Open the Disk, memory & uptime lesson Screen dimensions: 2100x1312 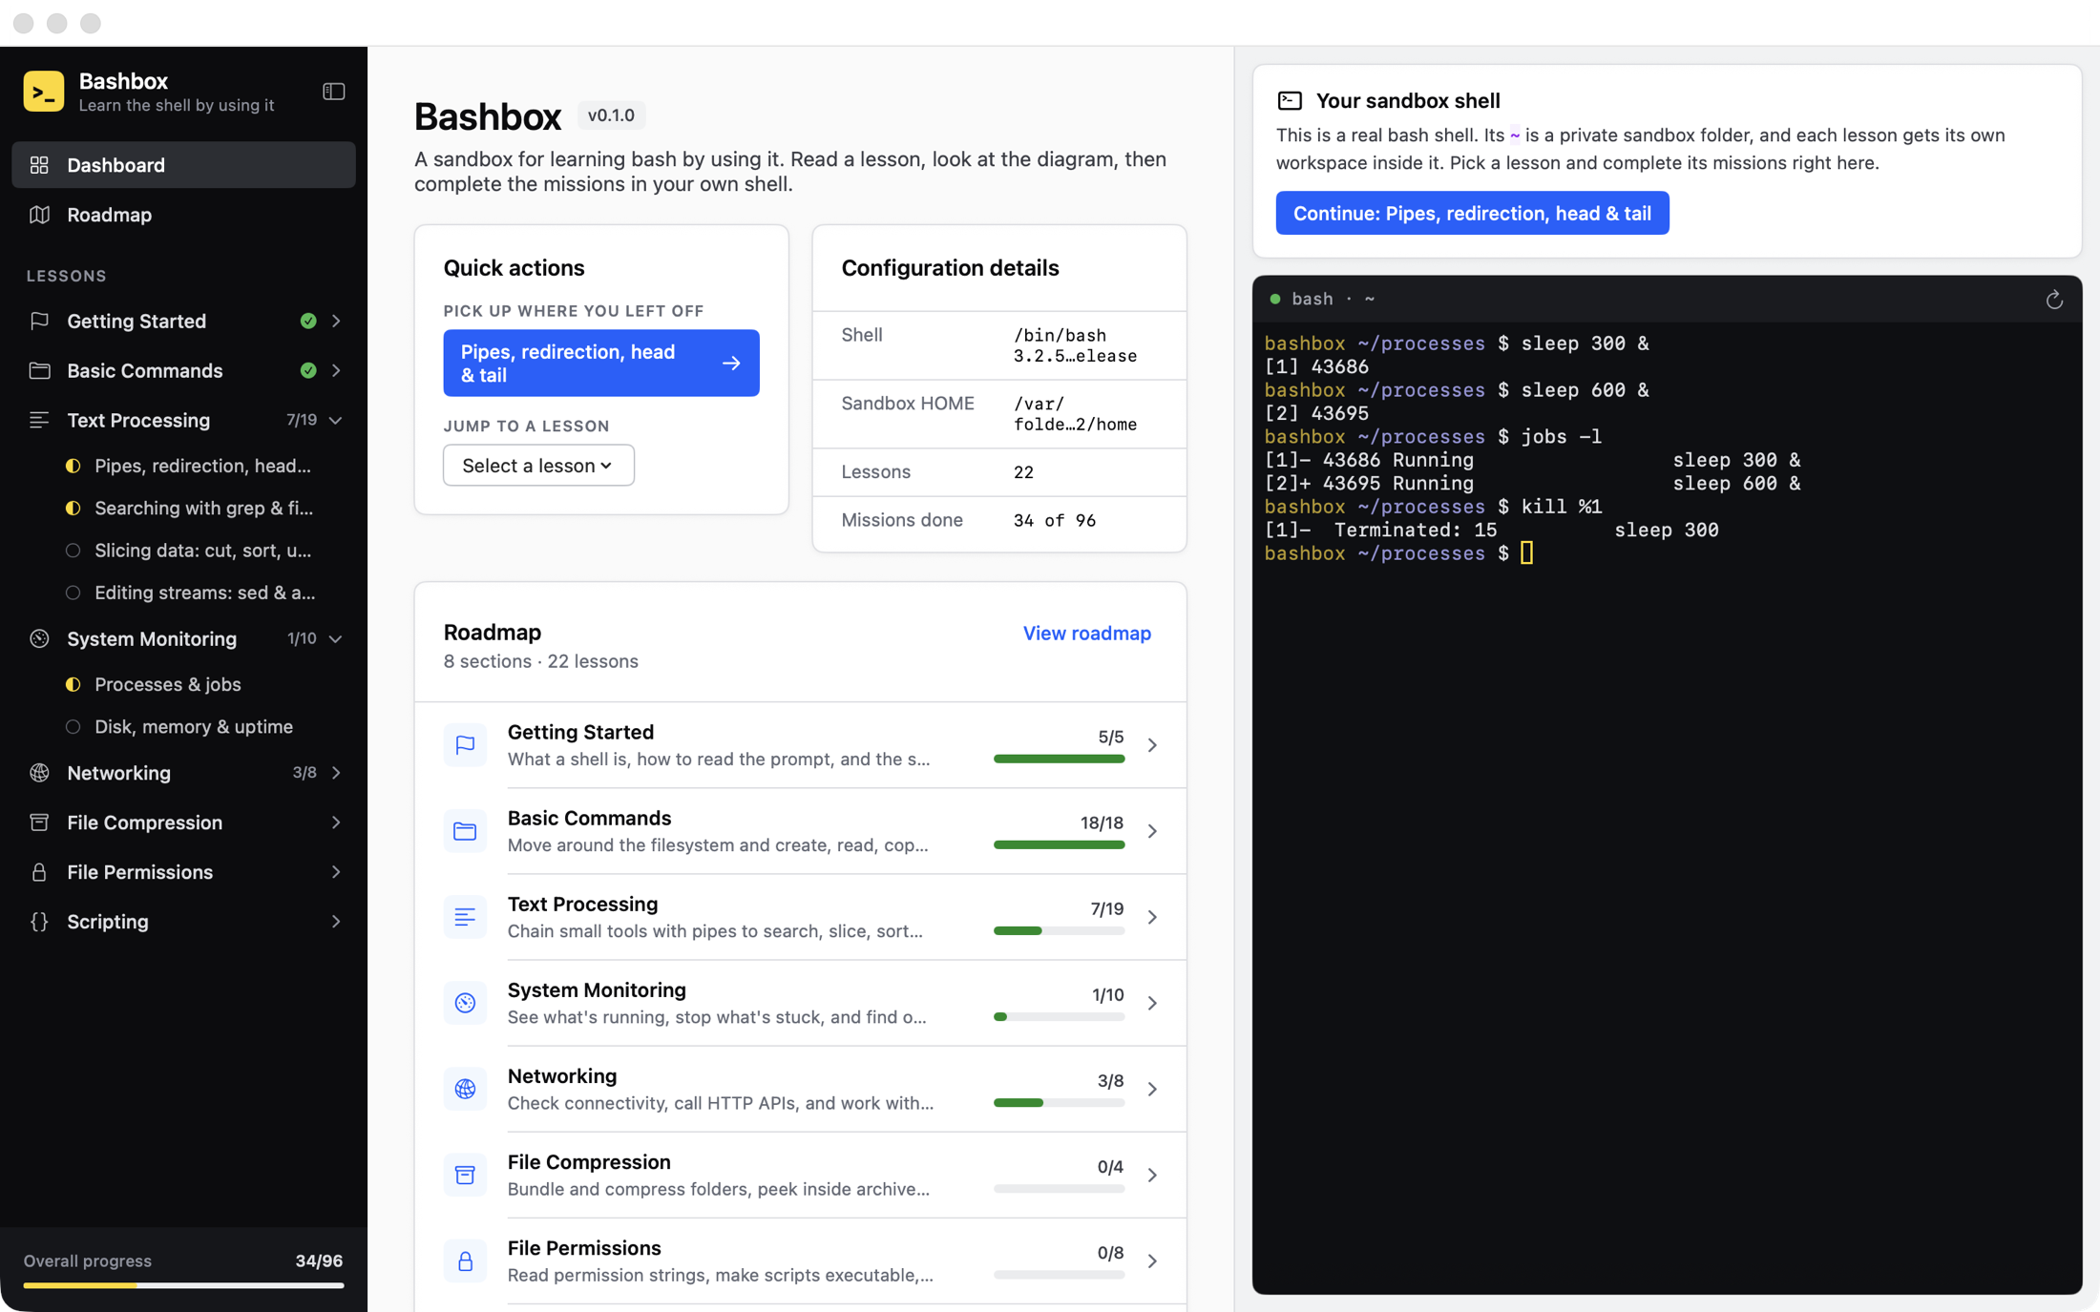196,726
